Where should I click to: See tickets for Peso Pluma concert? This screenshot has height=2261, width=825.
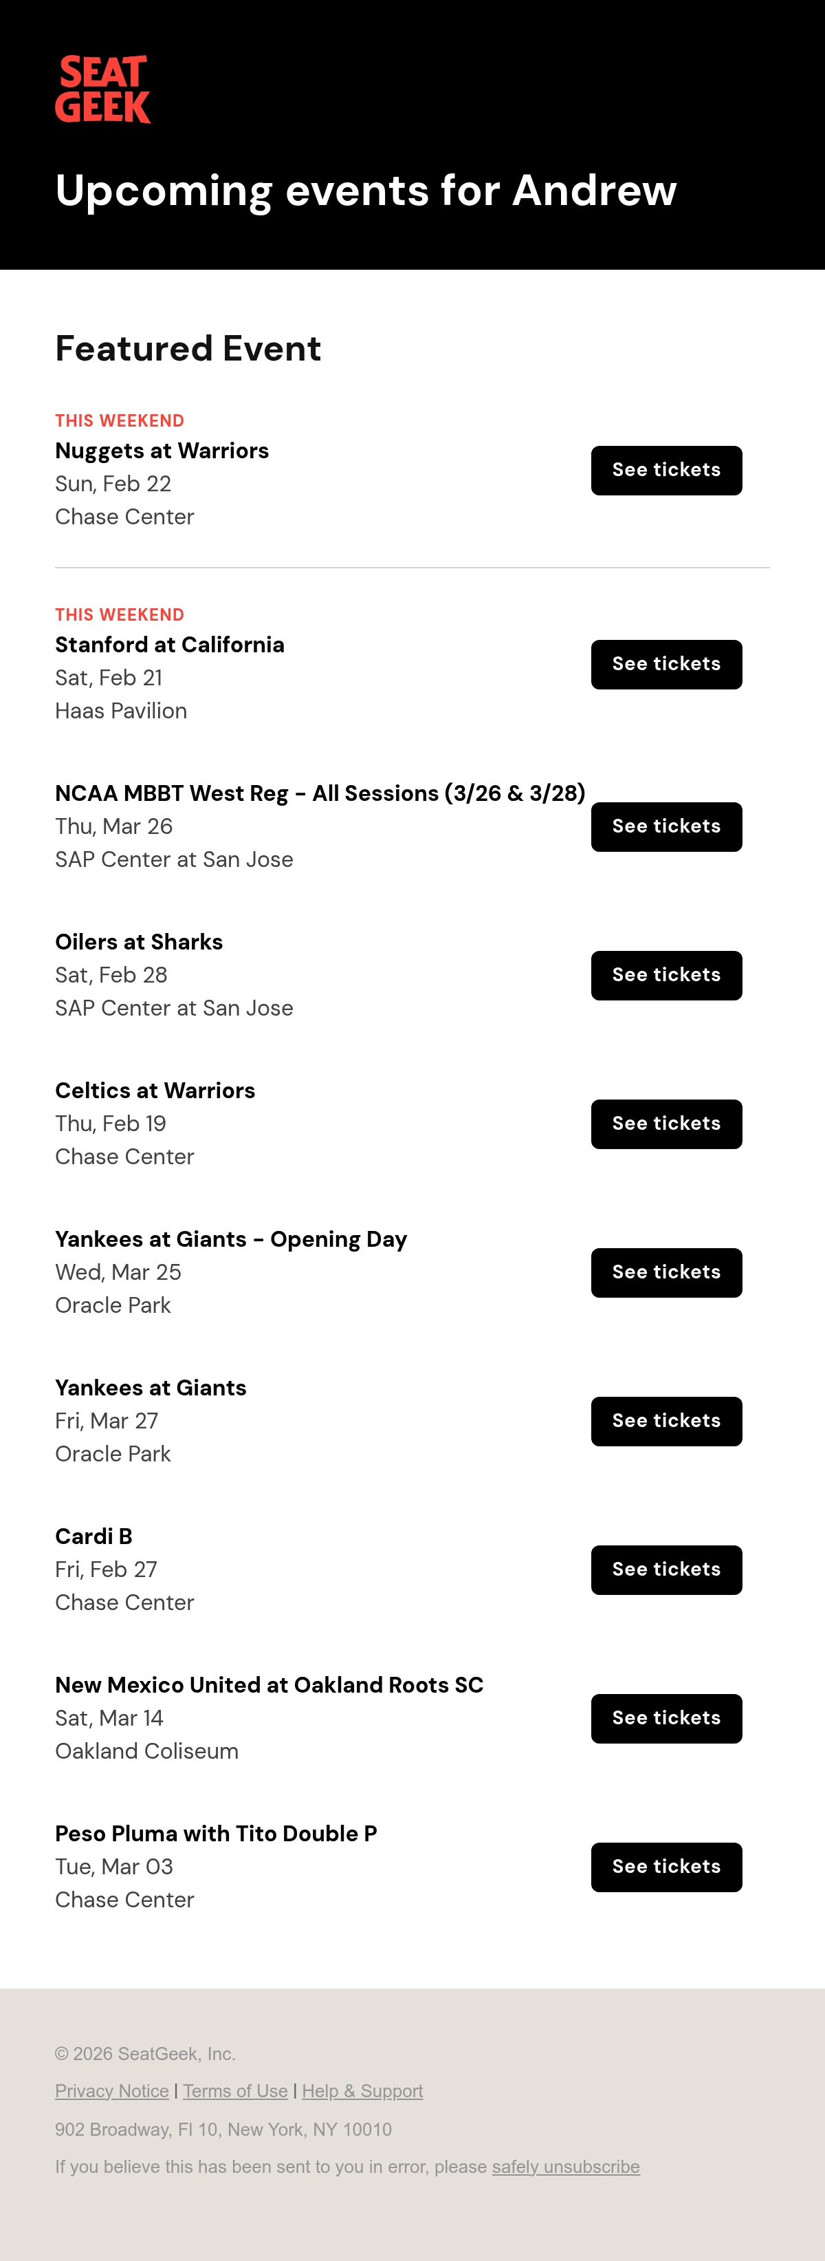pyautogui.click(x=666, y=1867)
